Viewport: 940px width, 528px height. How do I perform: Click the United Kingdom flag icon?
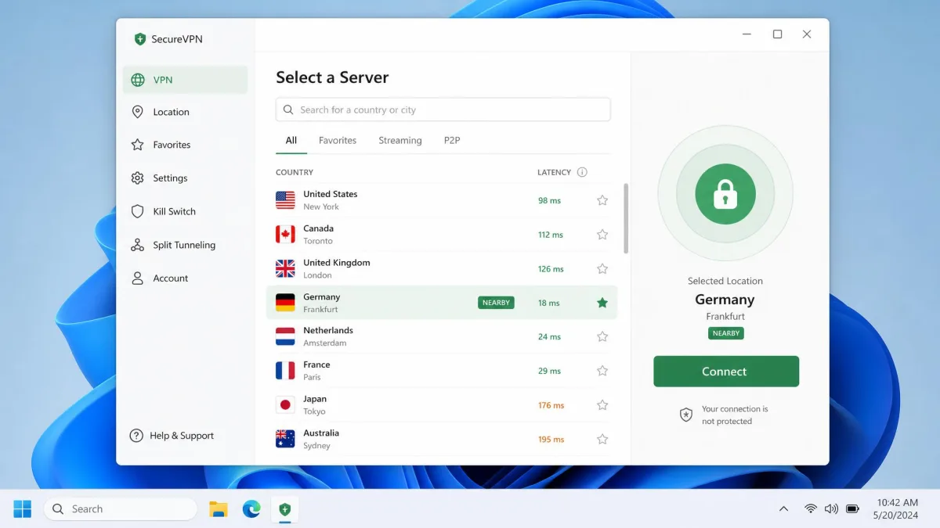[285, 268]
